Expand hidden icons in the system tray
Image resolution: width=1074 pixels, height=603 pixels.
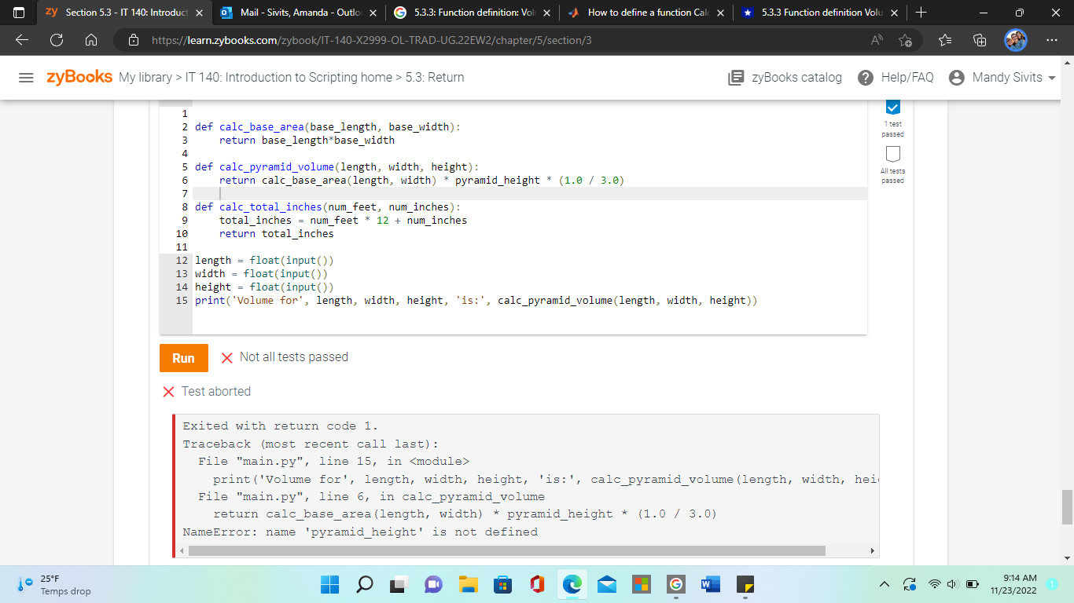pos(885,584)
